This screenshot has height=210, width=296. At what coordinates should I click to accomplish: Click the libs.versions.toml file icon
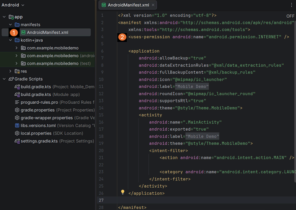(x=17, y=126)
